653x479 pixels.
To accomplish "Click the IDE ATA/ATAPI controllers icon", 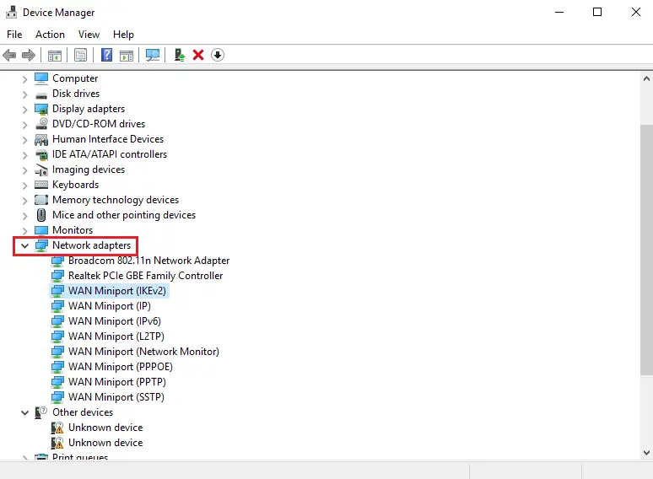I will coord(41,155).
